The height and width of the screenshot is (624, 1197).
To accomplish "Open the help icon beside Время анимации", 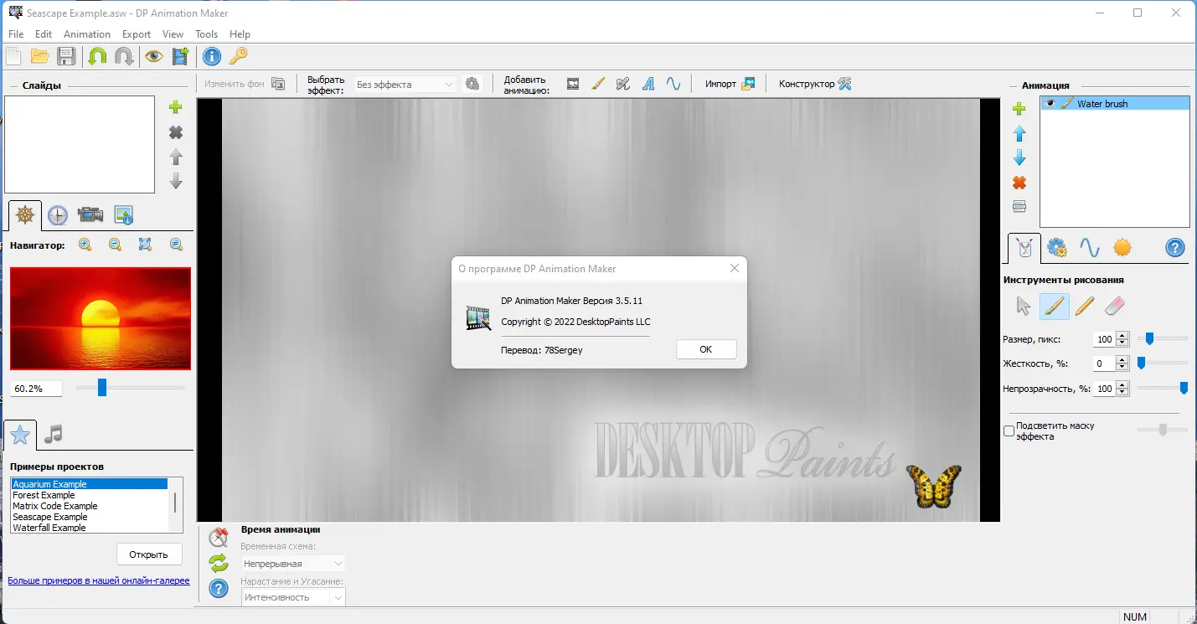I will tap(219, 589).
